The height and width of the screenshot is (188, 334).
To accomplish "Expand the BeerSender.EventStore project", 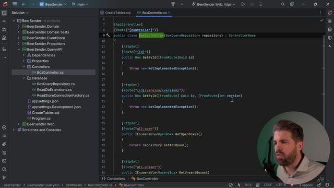I will click(x=19, y=38).
